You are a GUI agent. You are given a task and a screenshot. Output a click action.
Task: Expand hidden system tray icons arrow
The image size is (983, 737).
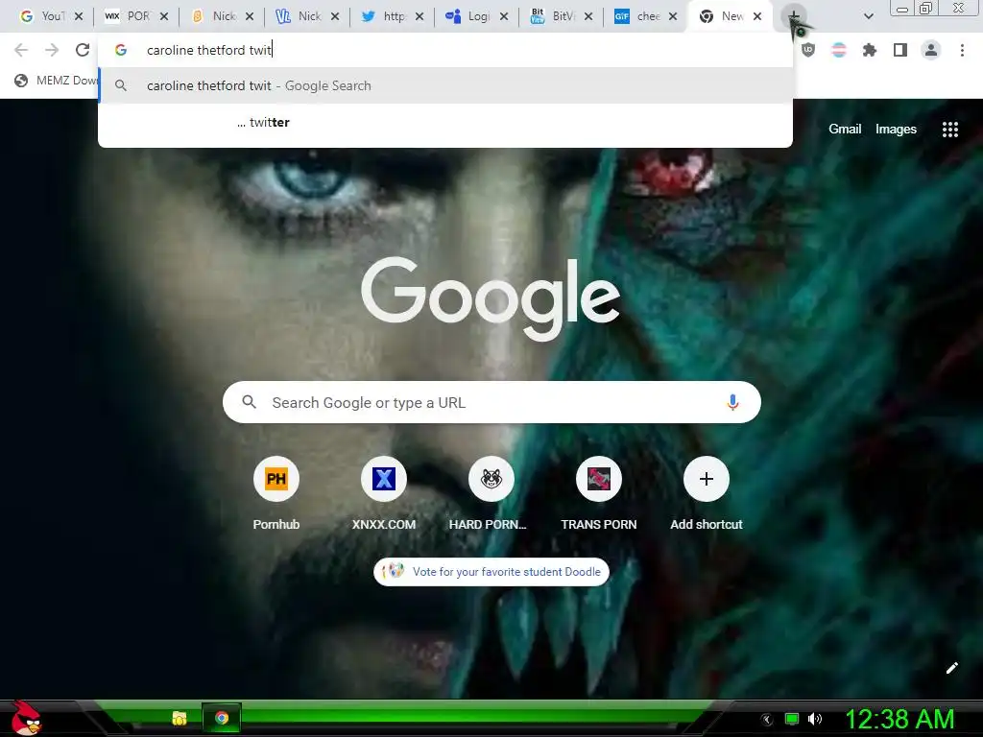767,720
